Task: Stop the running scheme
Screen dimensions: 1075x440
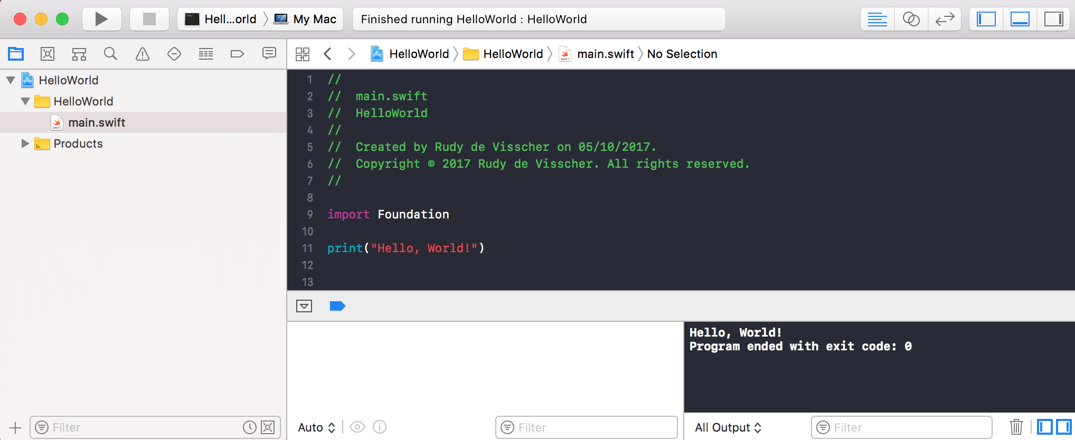Action: point(149,20)
